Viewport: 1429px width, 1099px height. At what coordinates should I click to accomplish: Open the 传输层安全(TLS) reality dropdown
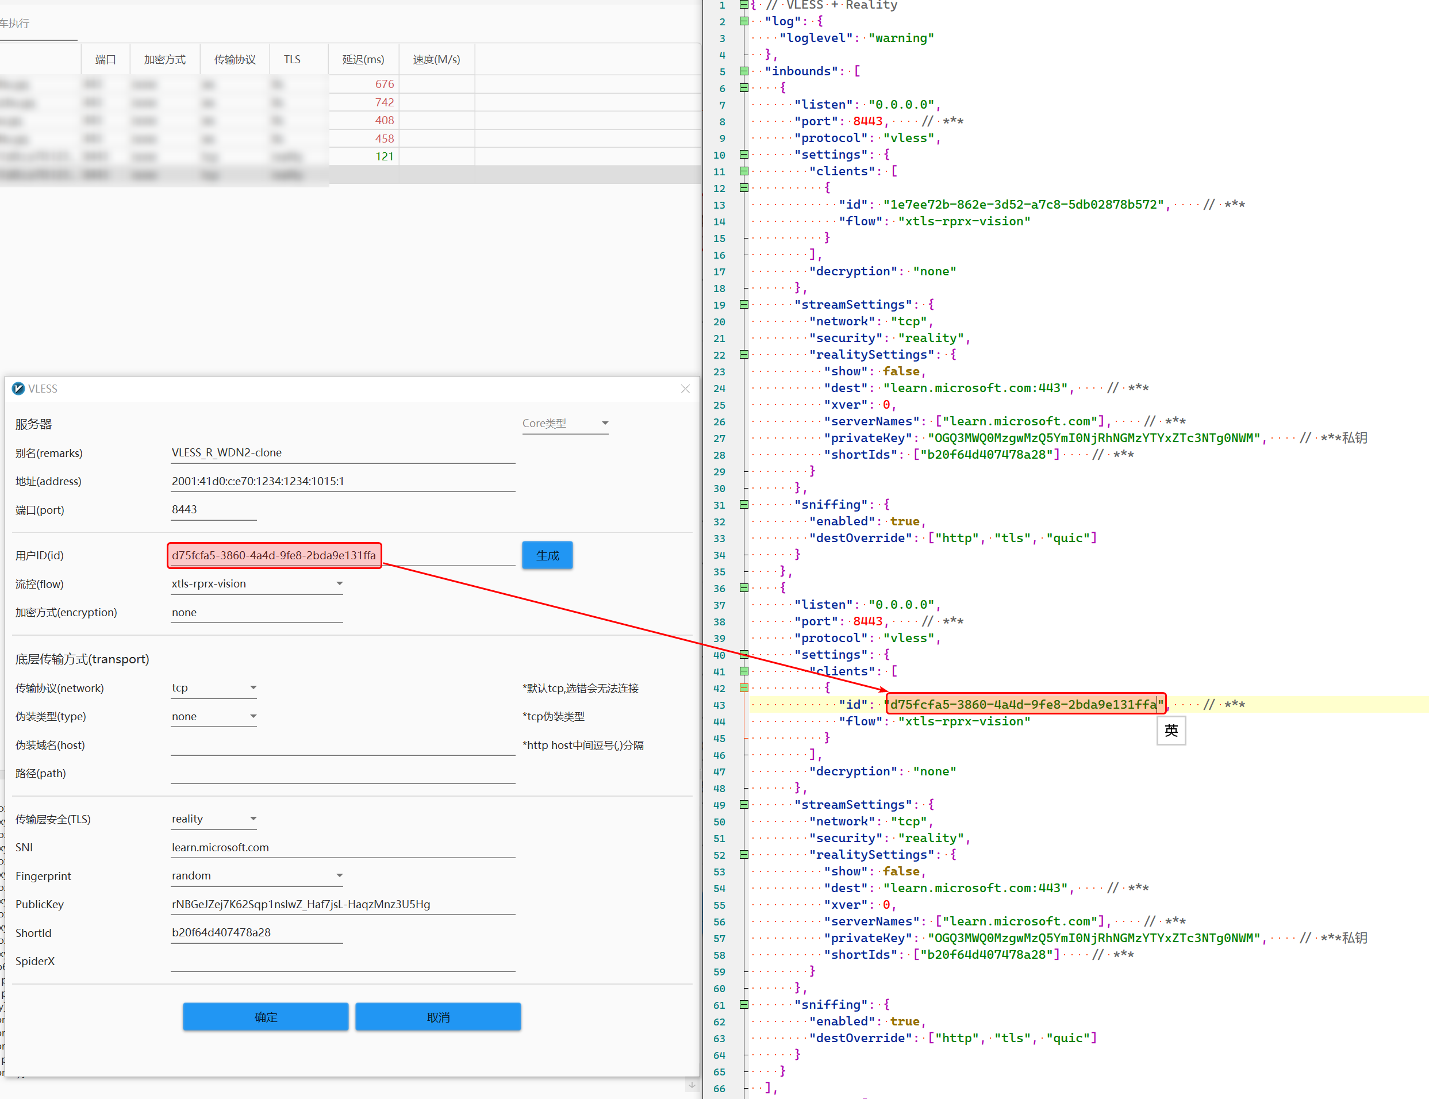[x=213, y=819]
